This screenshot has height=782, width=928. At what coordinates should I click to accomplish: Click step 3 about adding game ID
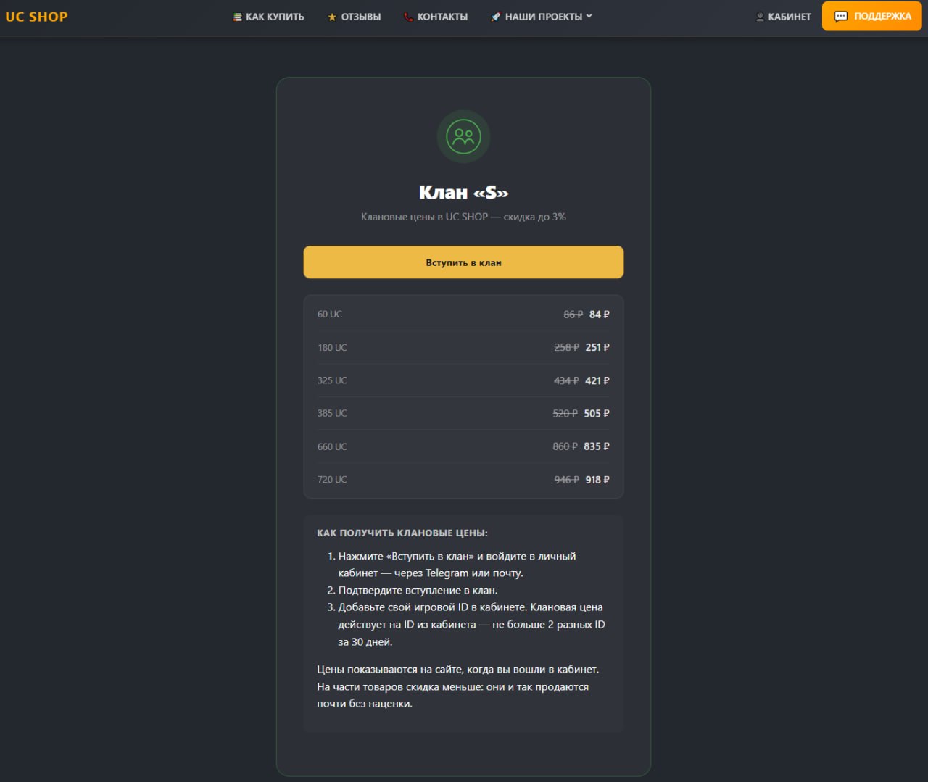click(x=466, y=624)
